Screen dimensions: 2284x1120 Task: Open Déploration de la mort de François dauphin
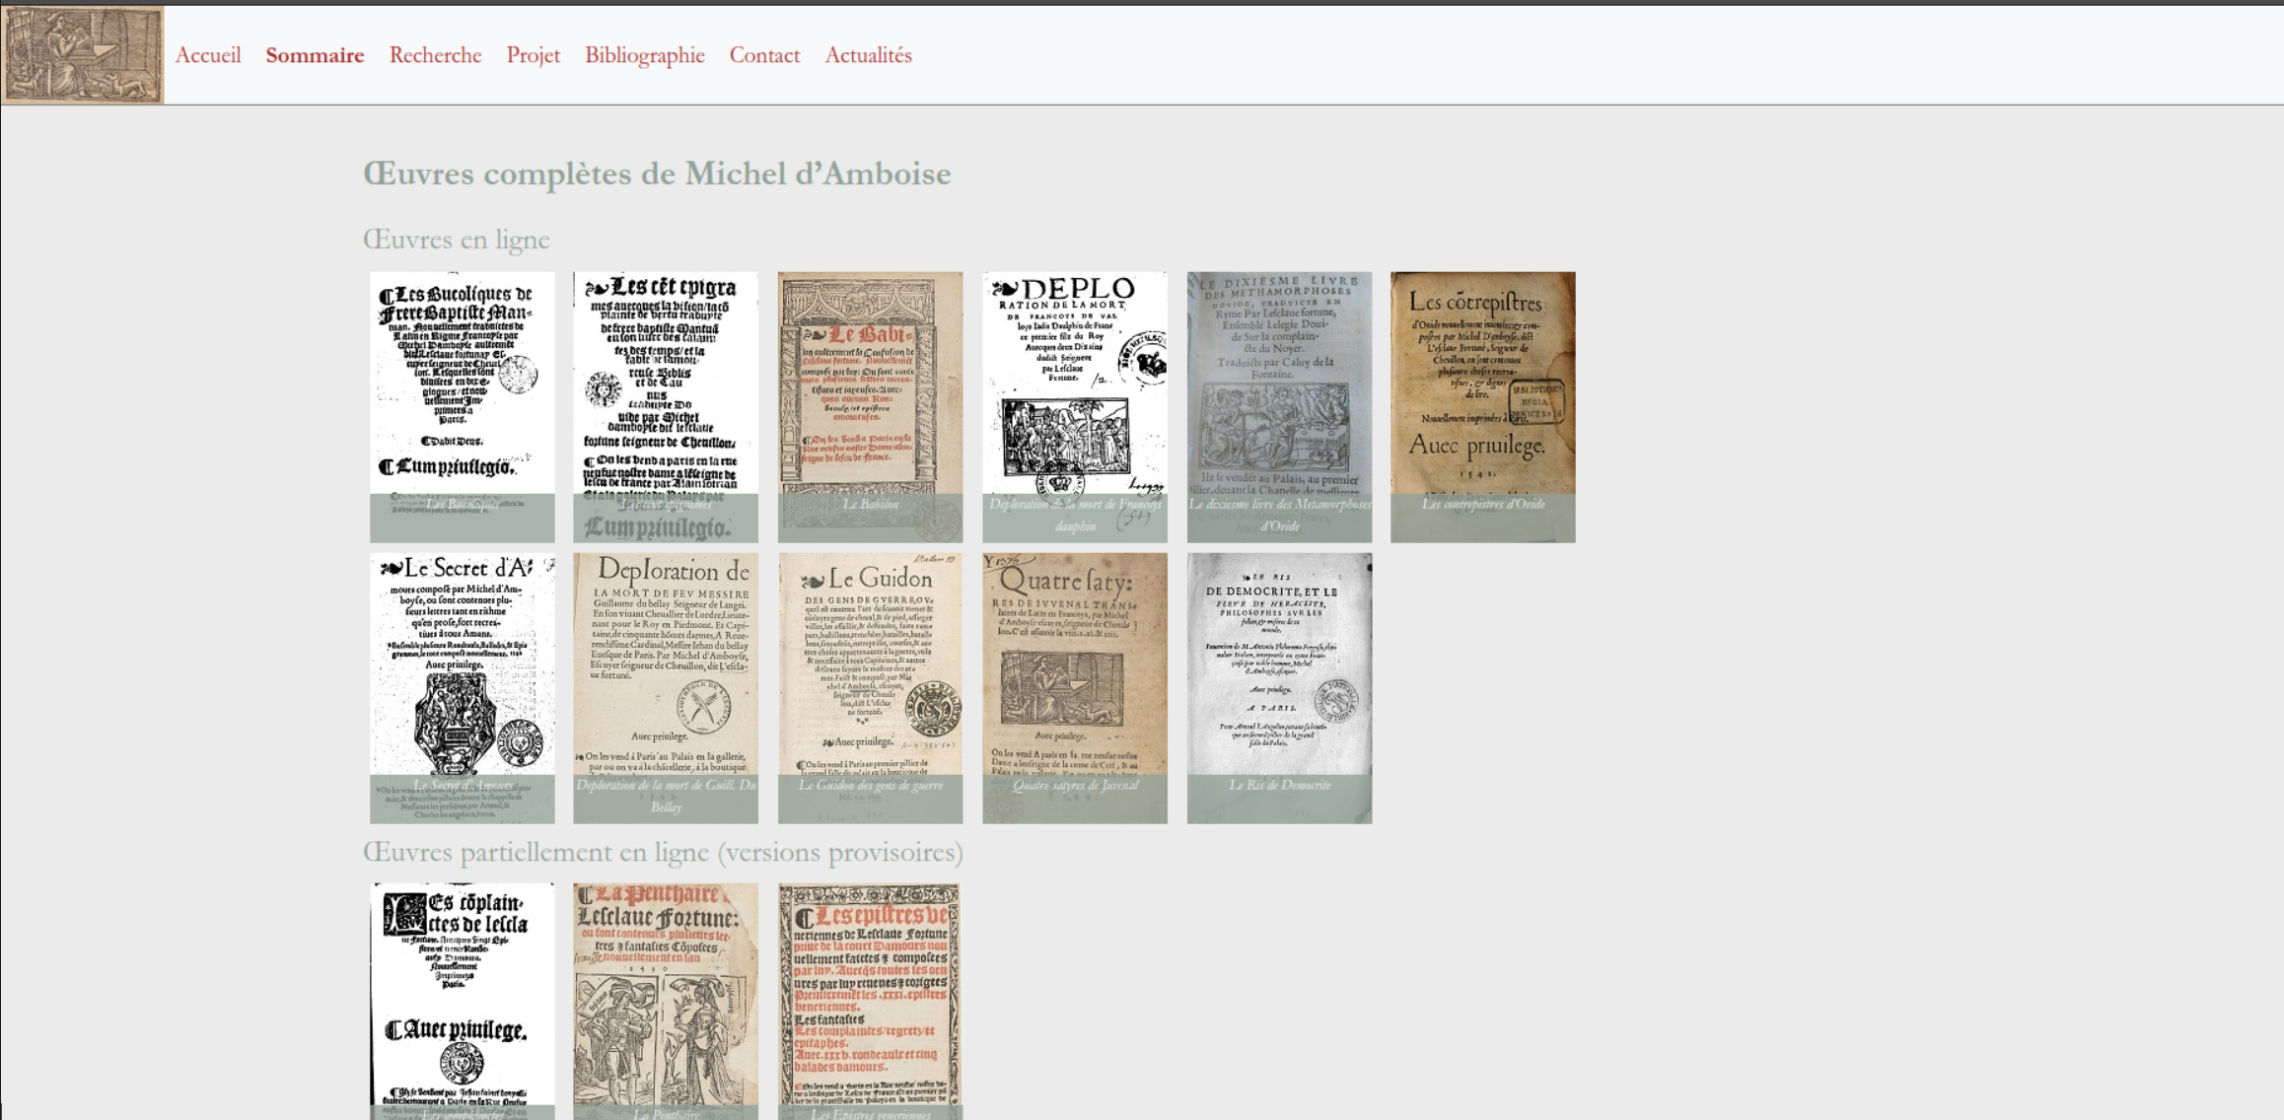(x=1075, y=407)
